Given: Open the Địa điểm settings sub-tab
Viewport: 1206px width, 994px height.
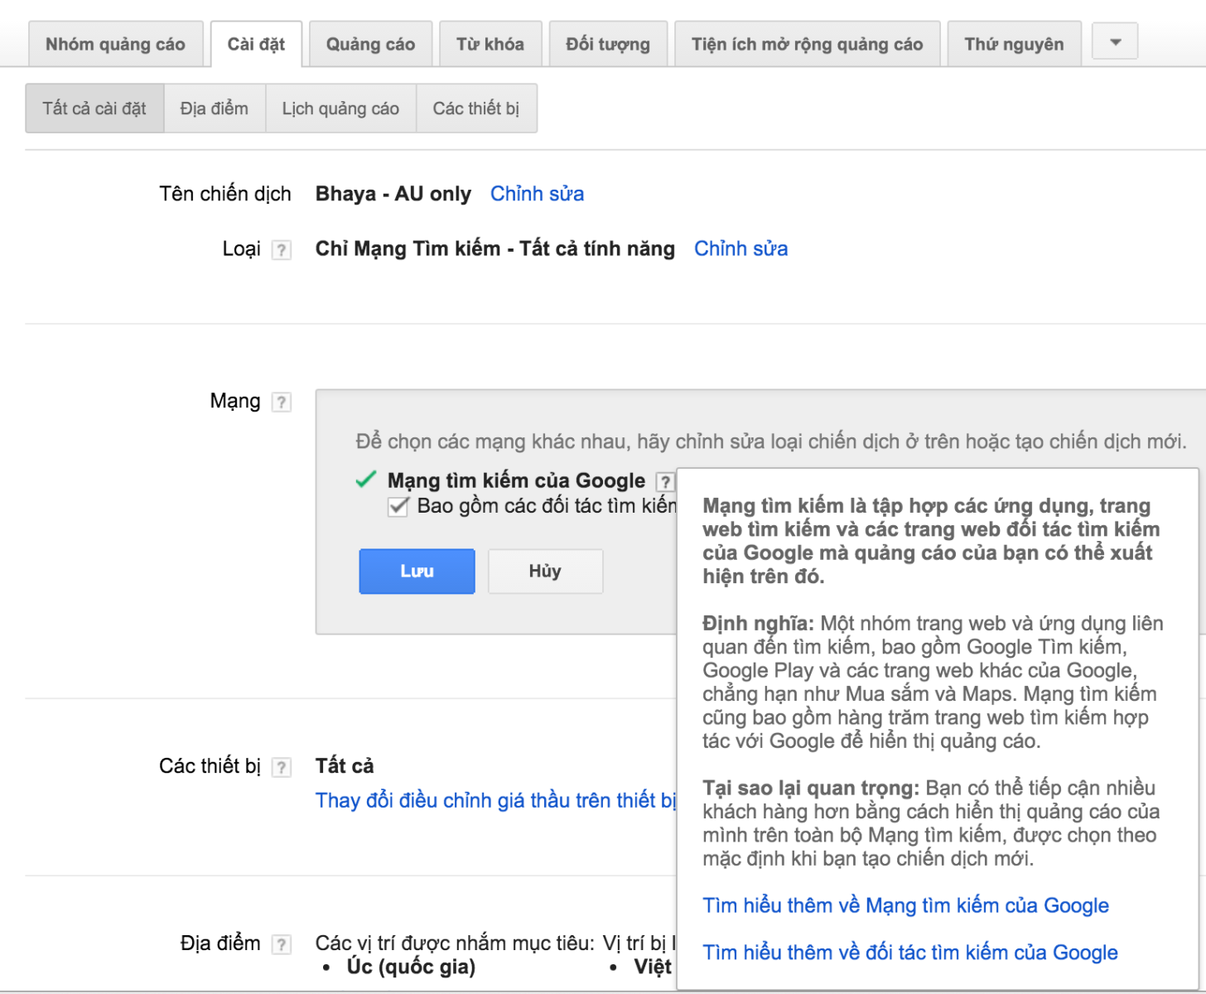Looking at the screenshot, I should point(215,108).
